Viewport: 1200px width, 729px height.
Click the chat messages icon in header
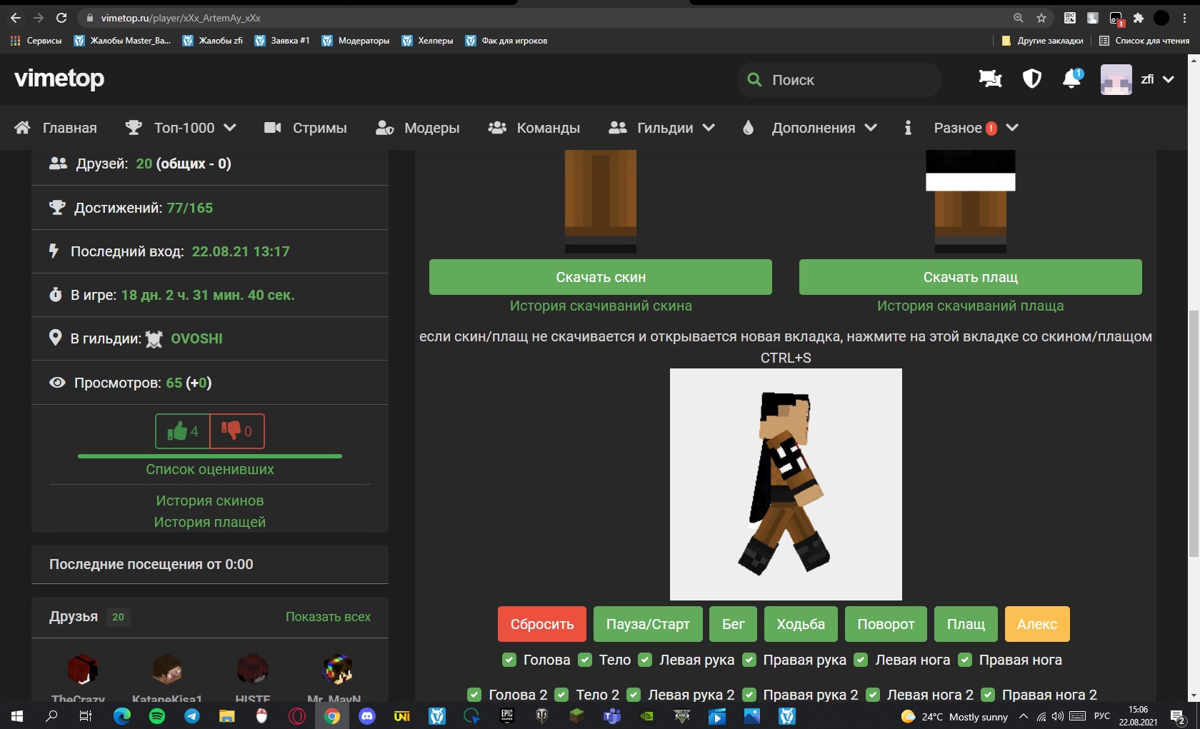990,79
